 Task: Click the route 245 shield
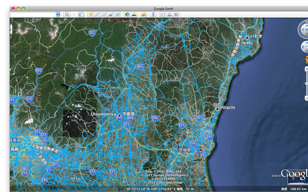210,137
